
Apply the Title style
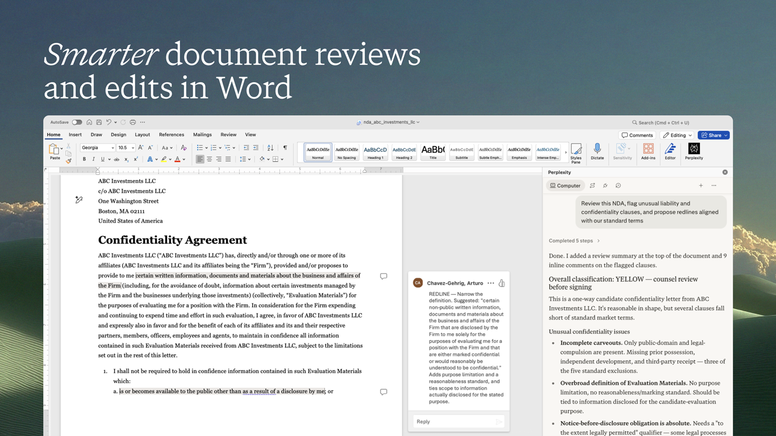coord(433,152)
